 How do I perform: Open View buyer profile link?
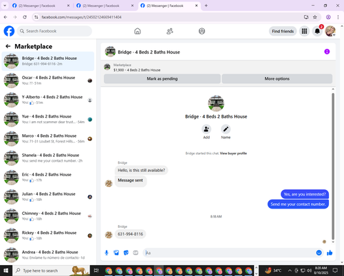point(233,153)
